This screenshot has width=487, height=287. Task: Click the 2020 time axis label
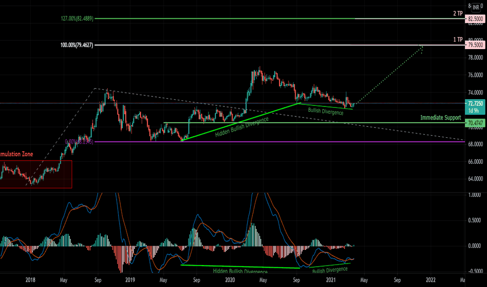pyautogui.click(x=230, y=280)
